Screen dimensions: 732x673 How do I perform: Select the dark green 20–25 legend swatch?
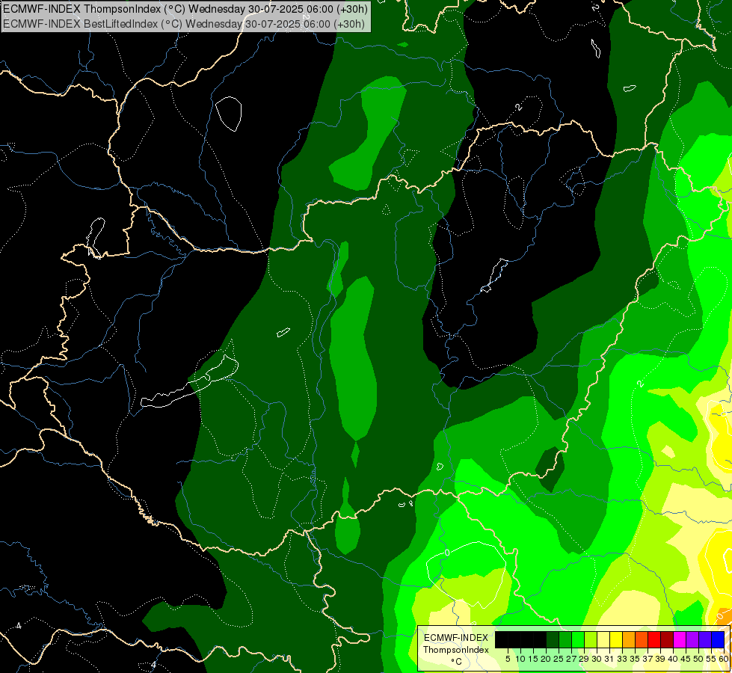coord(553,639)
